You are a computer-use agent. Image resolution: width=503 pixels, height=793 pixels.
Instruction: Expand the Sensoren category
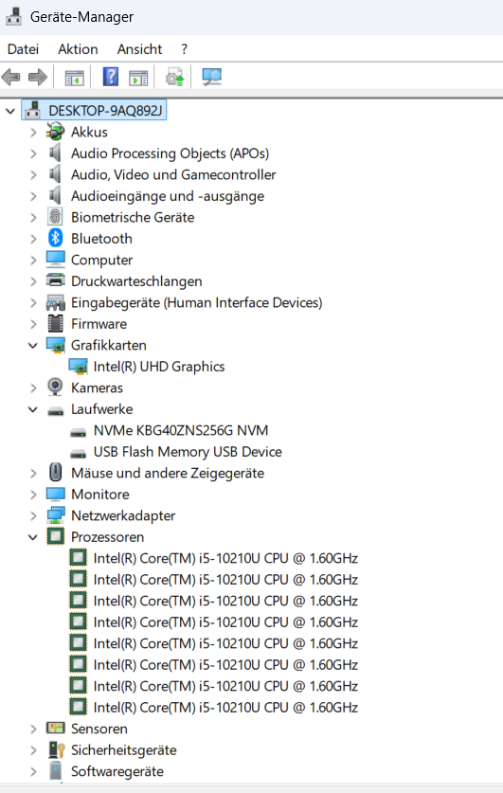tap(33, 729)
